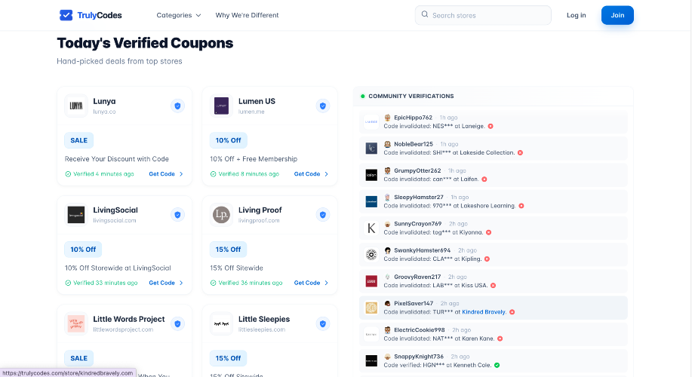This screenshot has height=377, width=692.
Task: Click the username GroovyRaven217
Action: (417, 277)
